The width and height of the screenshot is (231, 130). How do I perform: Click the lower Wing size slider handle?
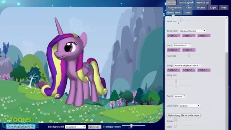point(176,85)
